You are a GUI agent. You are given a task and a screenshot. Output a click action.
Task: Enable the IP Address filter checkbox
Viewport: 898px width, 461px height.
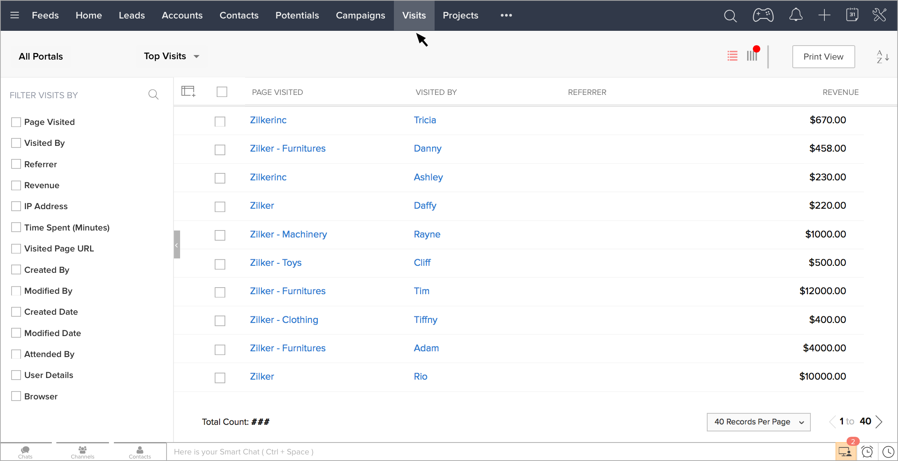coord(16,206)
